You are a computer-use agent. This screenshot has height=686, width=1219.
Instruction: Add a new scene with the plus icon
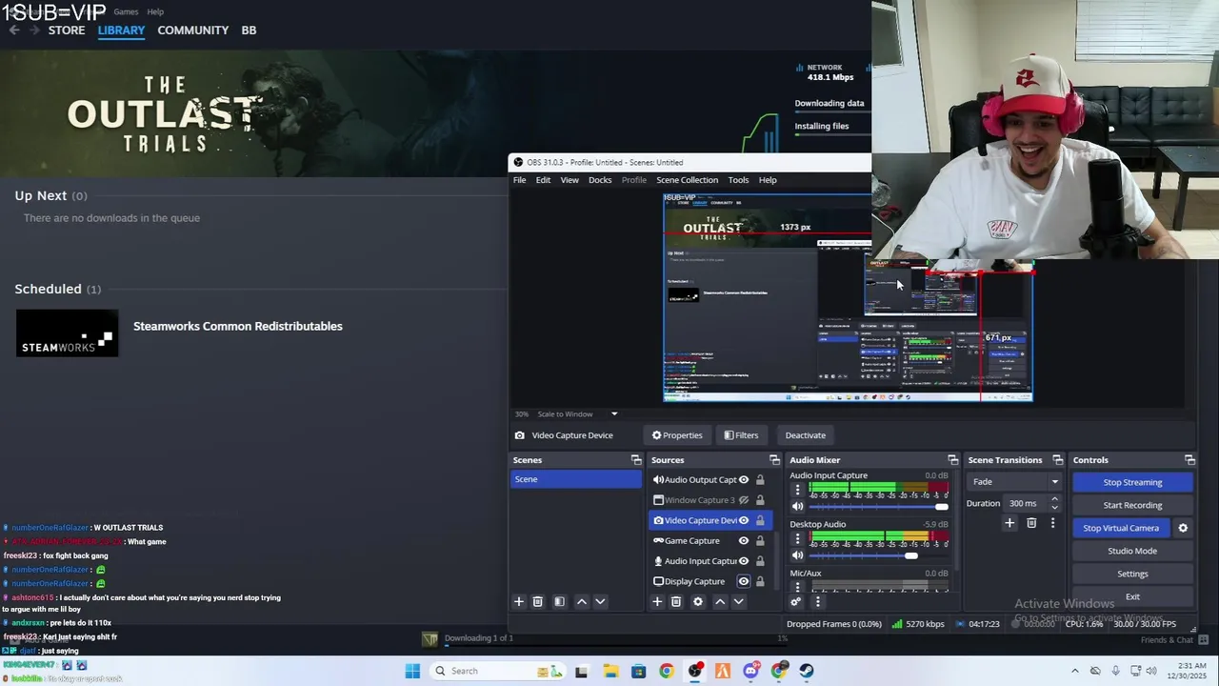click(x=519, y=601)
